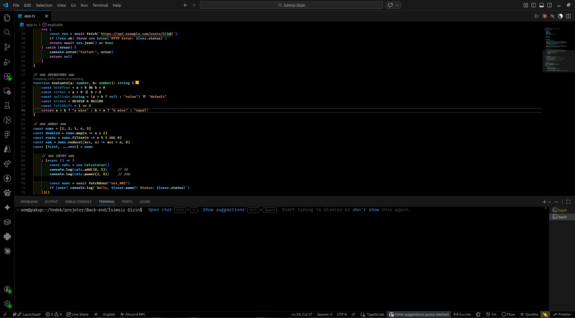Screen dimensions: 575x318
Task: Toggle bottom Panel visibility
Action: click(542, 5)
